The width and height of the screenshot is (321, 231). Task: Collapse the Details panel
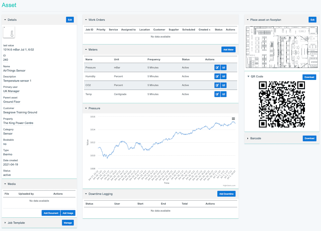[5, 20]
